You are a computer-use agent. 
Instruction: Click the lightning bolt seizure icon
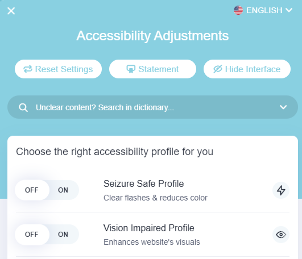(x=281, y=190)
